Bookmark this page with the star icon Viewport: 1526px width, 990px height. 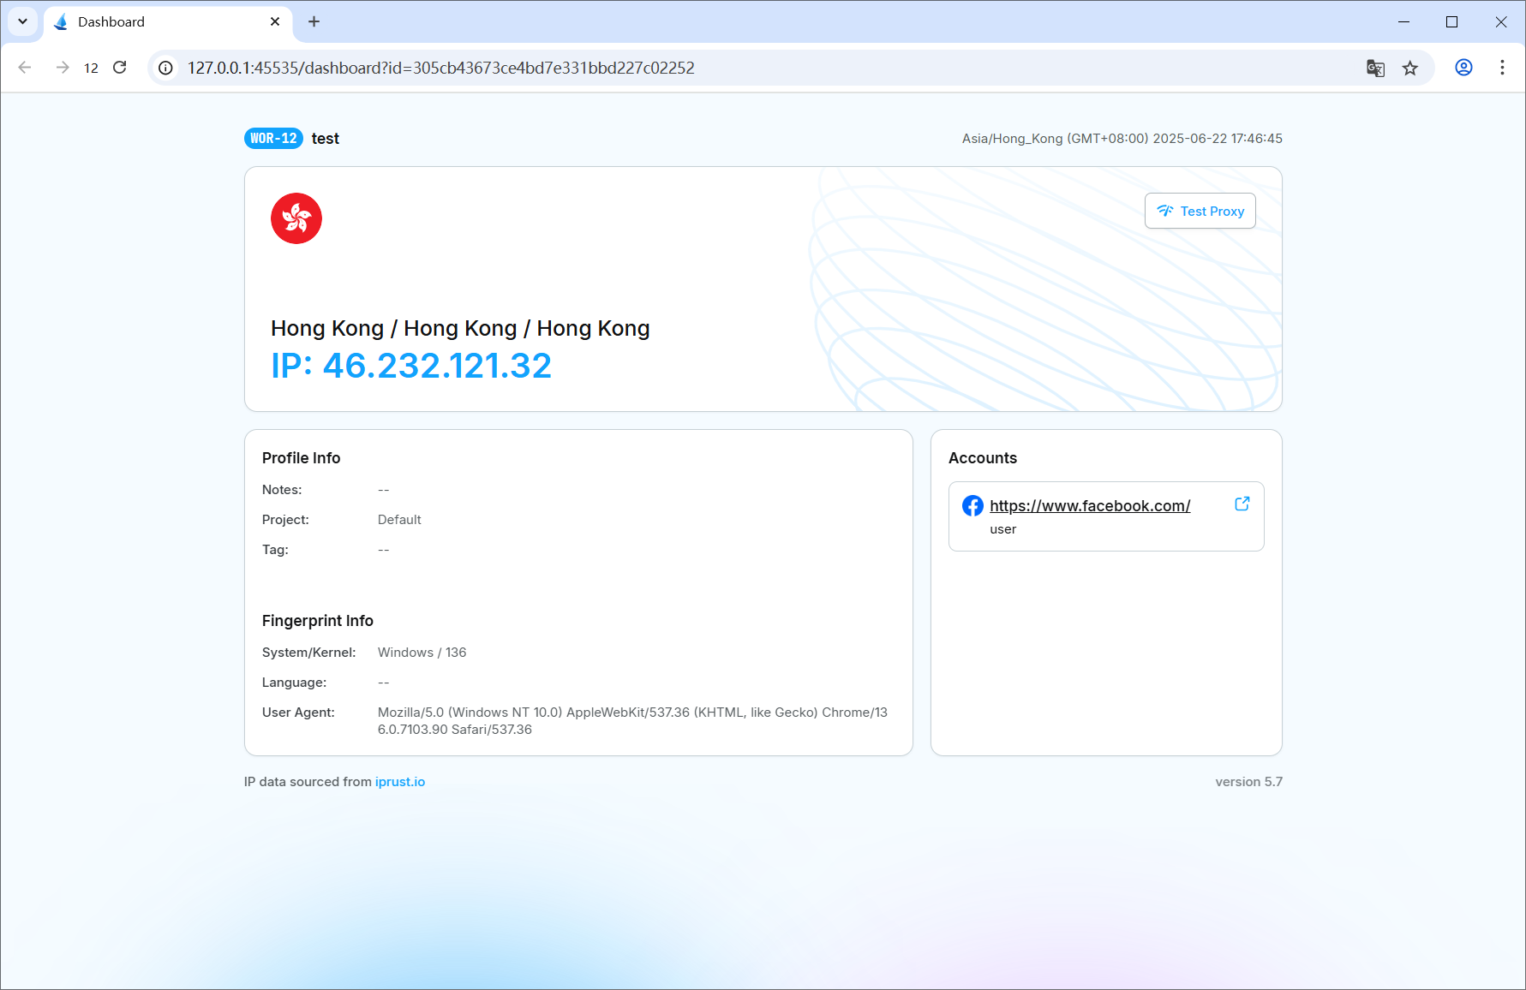tap(1410, 69)
